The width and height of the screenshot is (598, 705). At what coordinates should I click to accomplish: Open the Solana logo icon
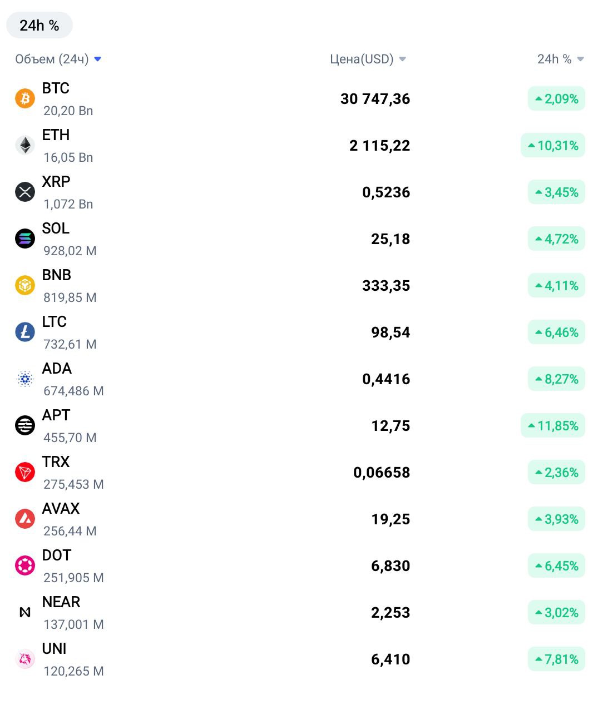(24, 239)
